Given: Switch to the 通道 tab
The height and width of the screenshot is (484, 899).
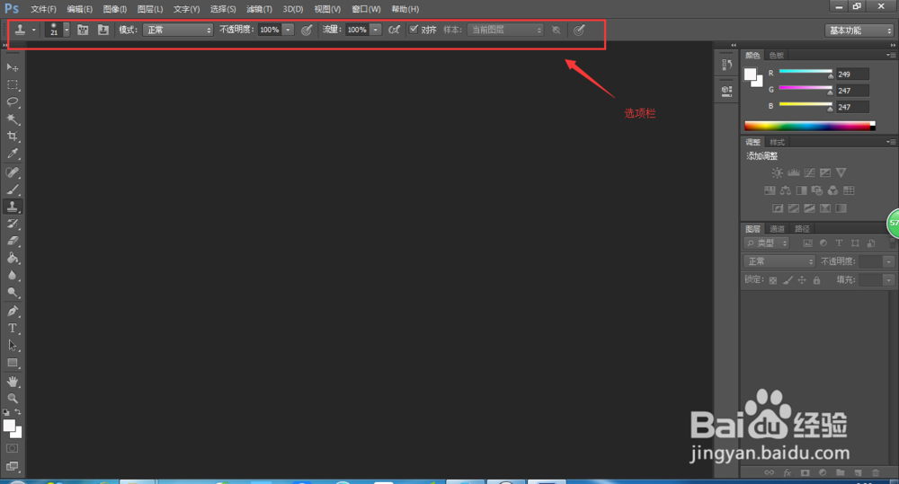Looking at the screenshot, I should (777, 229).
